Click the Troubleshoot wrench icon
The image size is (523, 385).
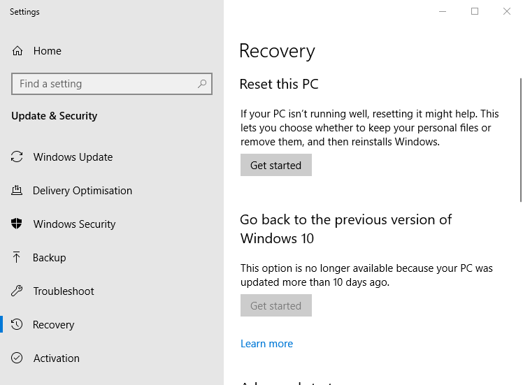17,291
